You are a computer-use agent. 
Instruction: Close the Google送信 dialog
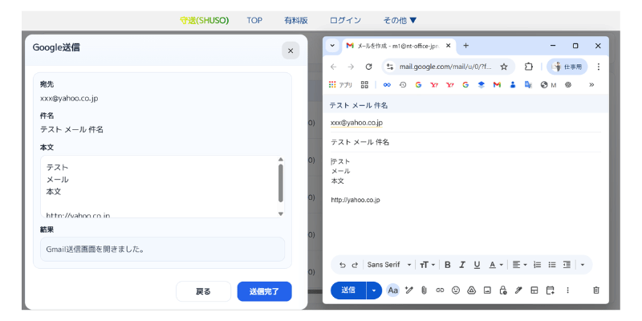coord(291,51)
